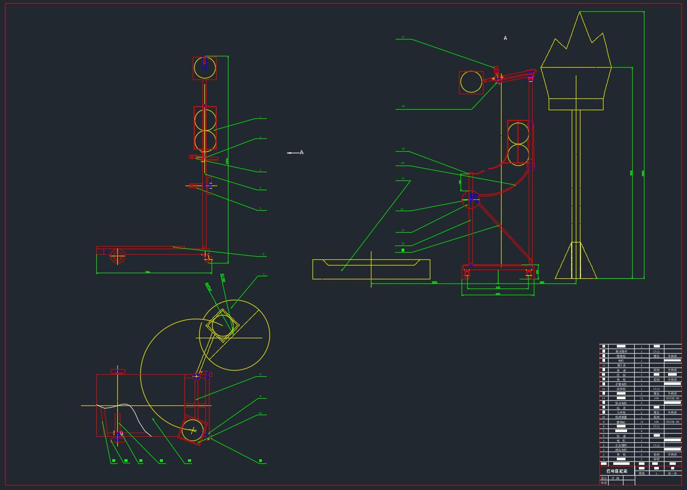Click the cart wheel in side view
This screenshot has height=490, width=687.
(117, 256)
